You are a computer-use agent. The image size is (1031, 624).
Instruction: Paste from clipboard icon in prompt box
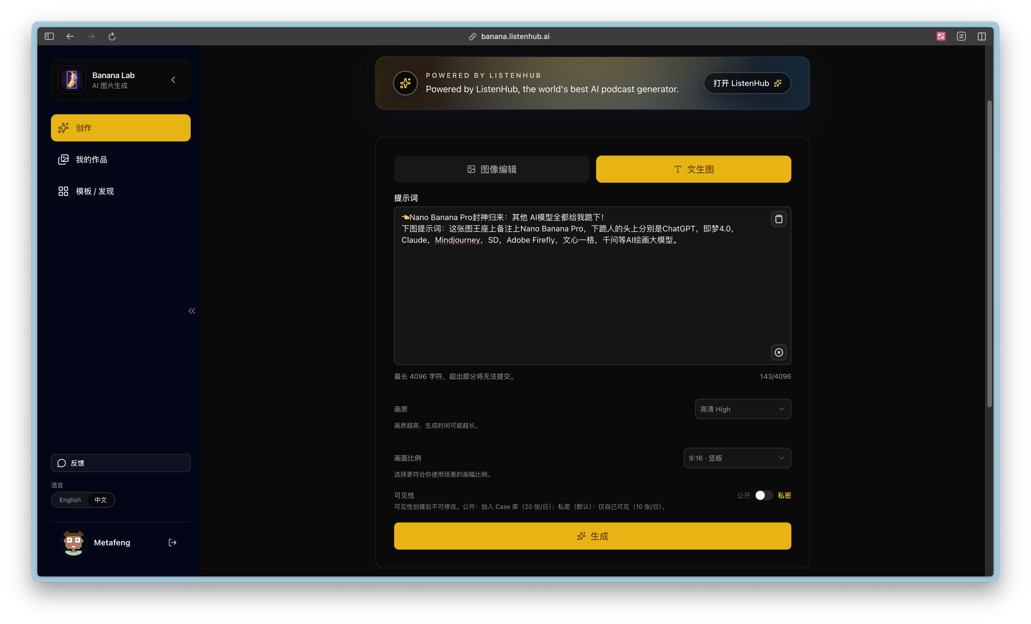click(x=778, y=219)
